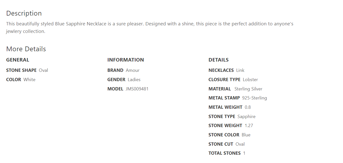Click the Description heading
Screen dimensions: 343x163
24,13
